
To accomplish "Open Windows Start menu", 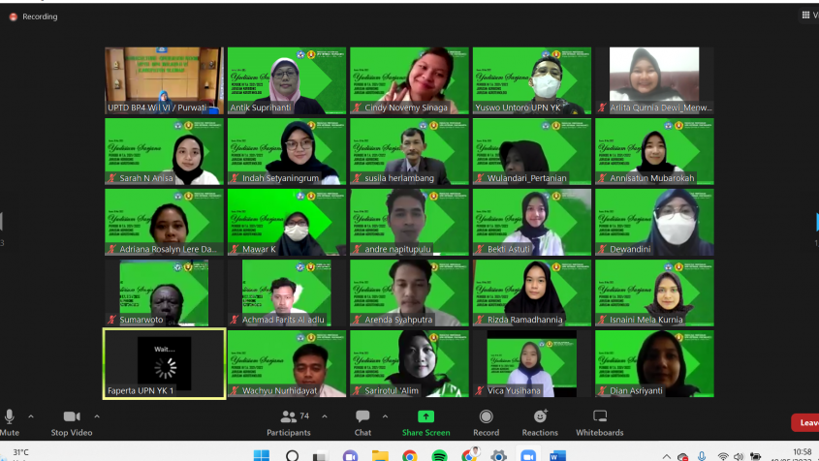I will tap(261, 456).
